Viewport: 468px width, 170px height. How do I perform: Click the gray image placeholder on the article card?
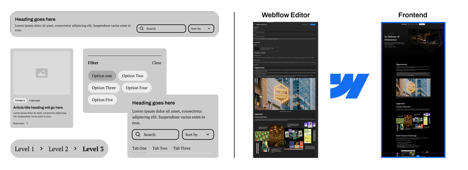42,73
